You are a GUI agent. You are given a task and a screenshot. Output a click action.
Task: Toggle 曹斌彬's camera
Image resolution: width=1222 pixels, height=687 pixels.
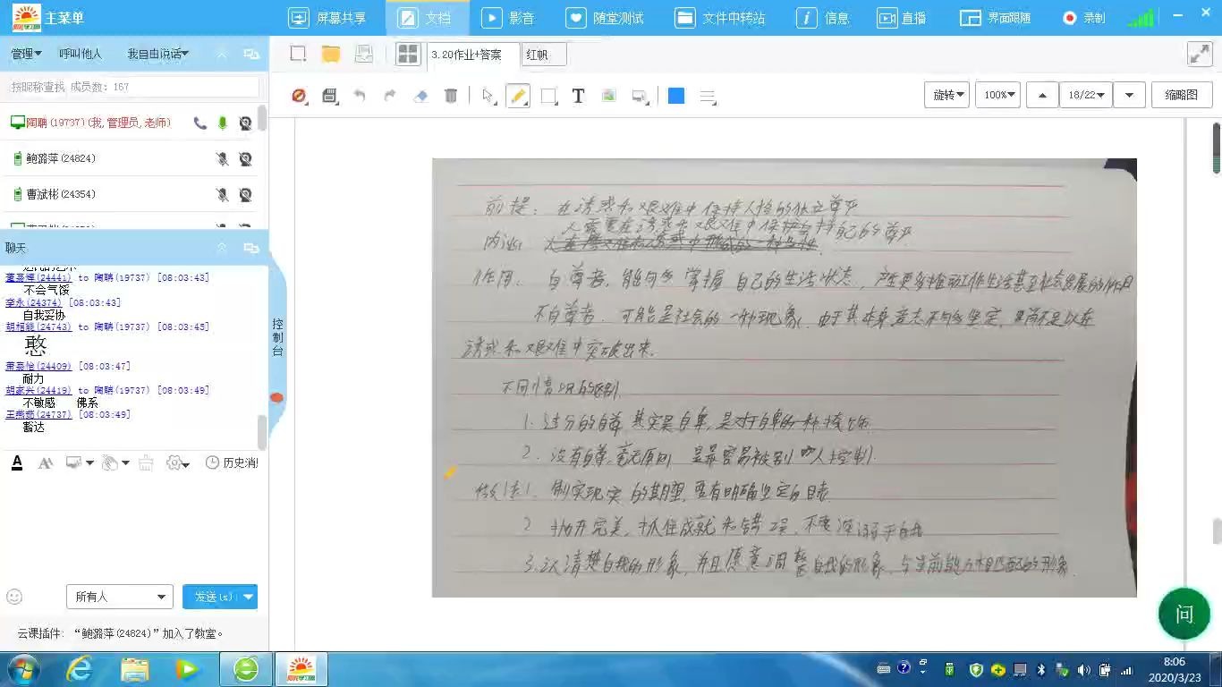tap(245, 194)
